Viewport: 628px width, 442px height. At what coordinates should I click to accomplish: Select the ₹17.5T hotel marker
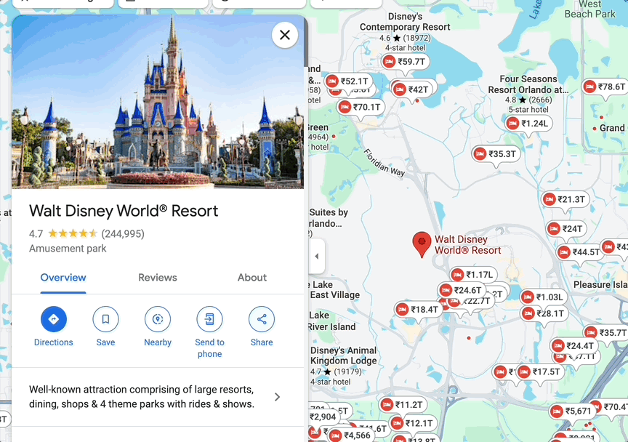540,372
